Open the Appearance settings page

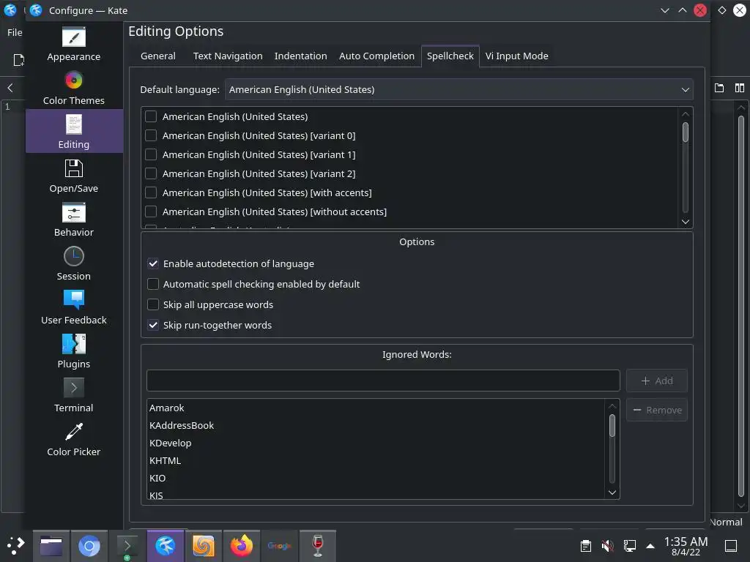[74, 44]
